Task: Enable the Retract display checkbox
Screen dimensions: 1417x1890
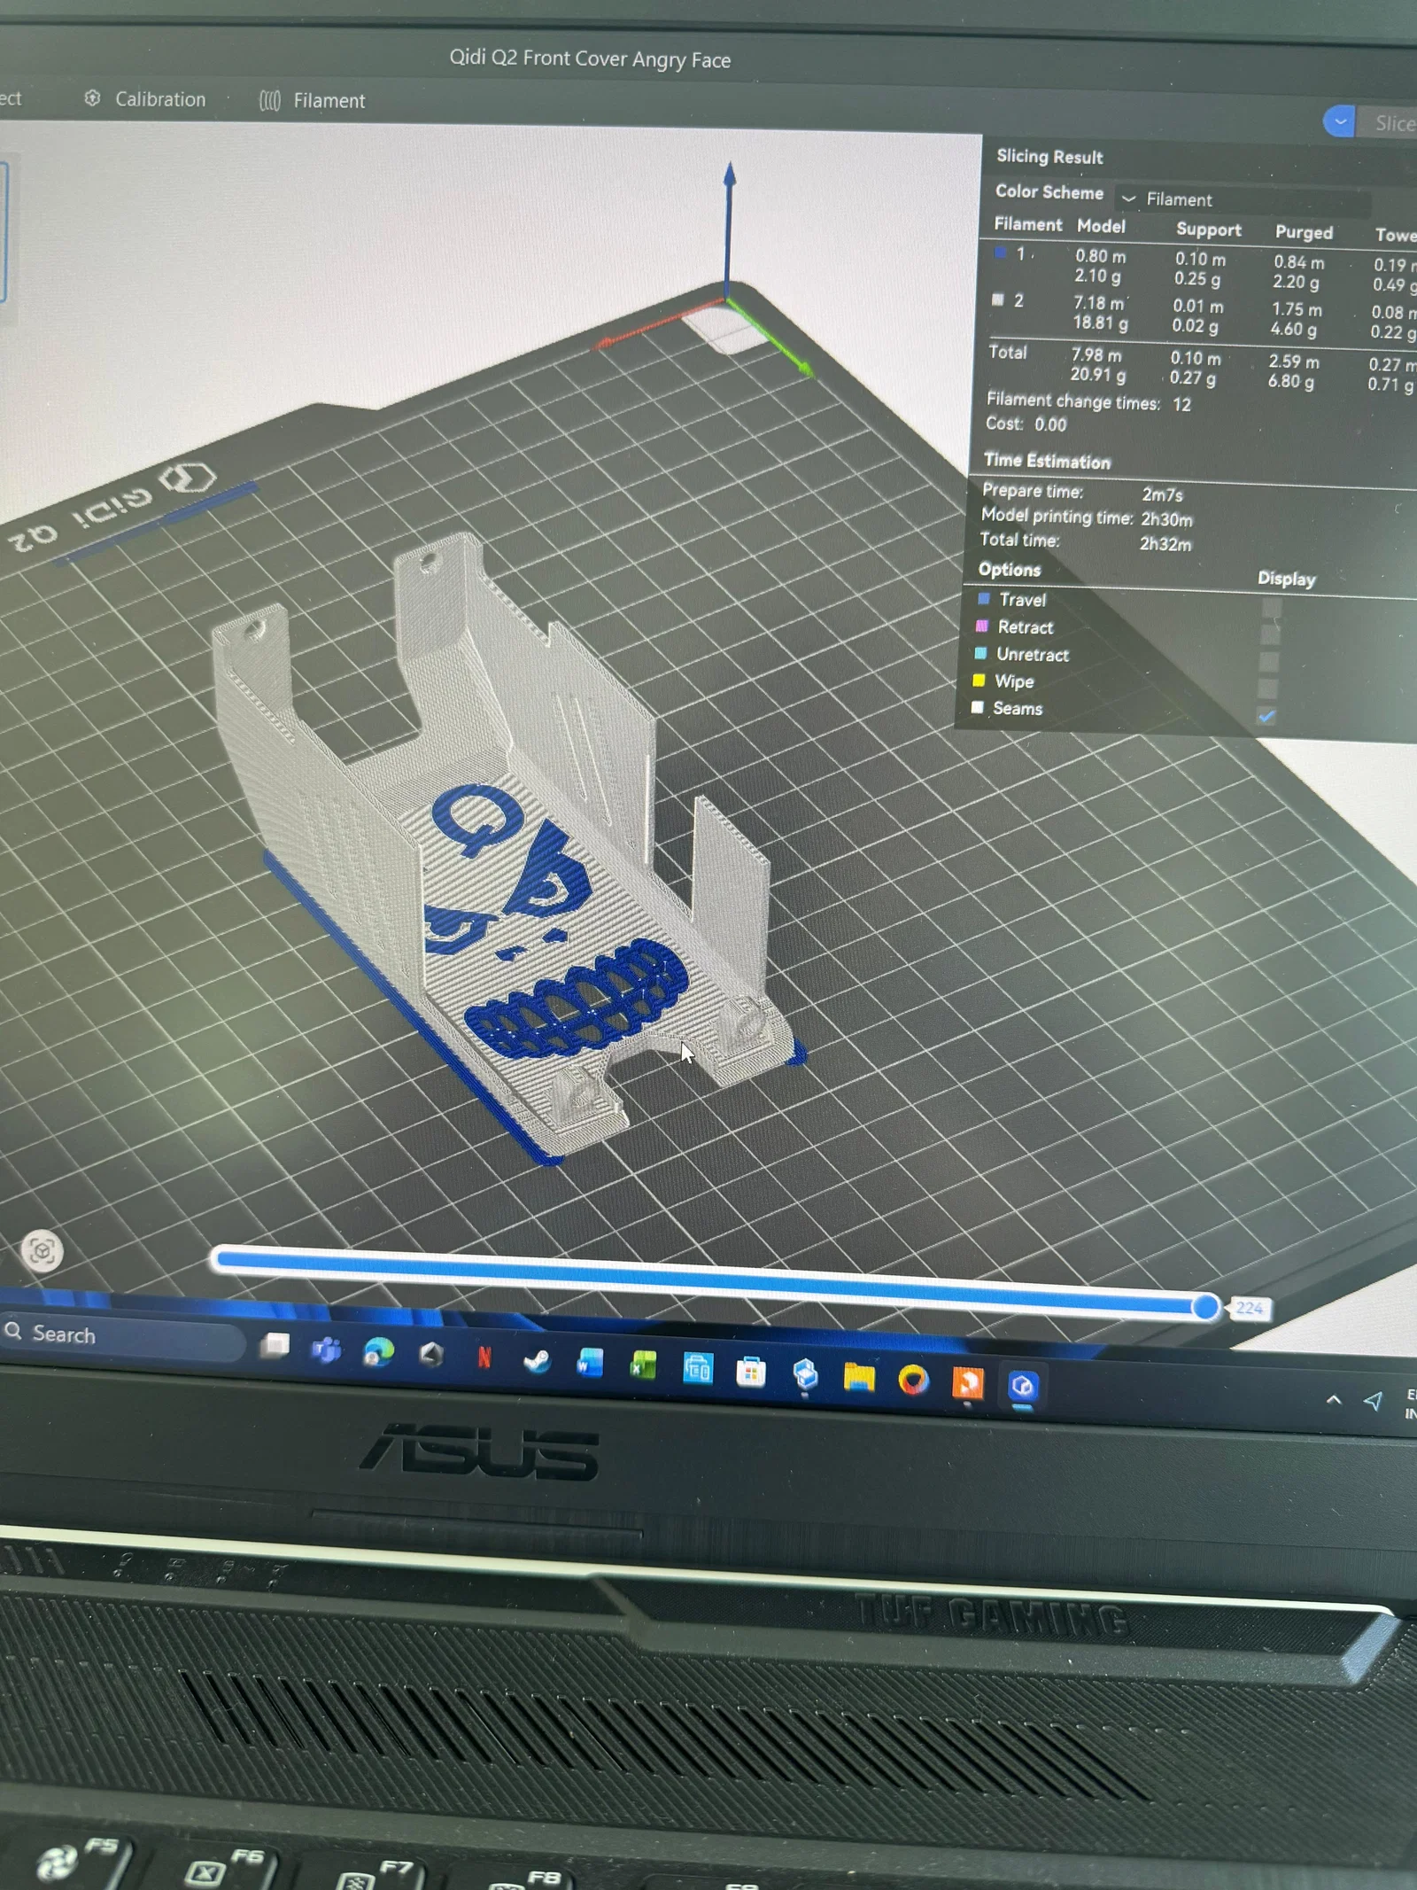Action: (1270, 635)
